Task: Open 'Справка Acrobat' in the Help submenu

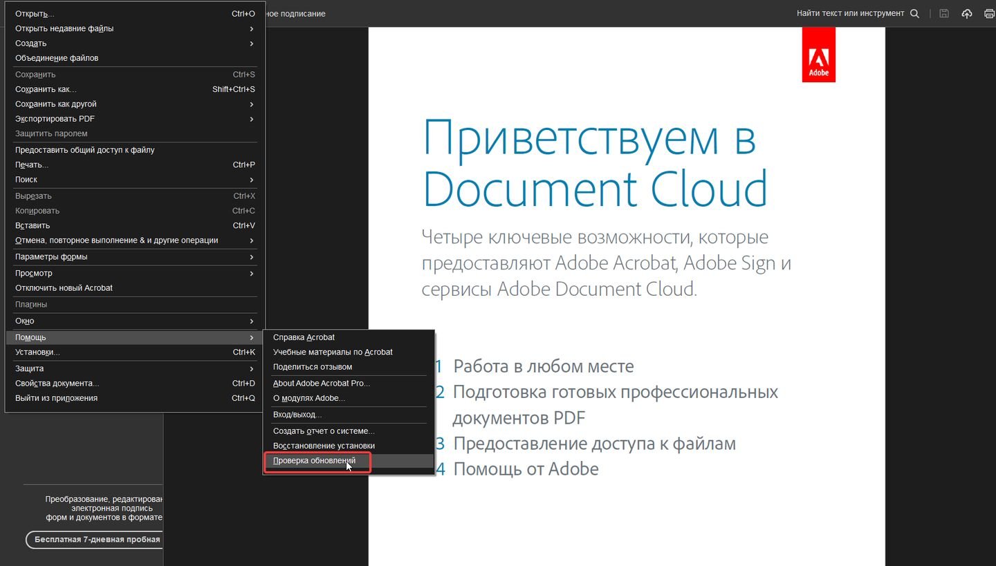Action: point(349,337)
